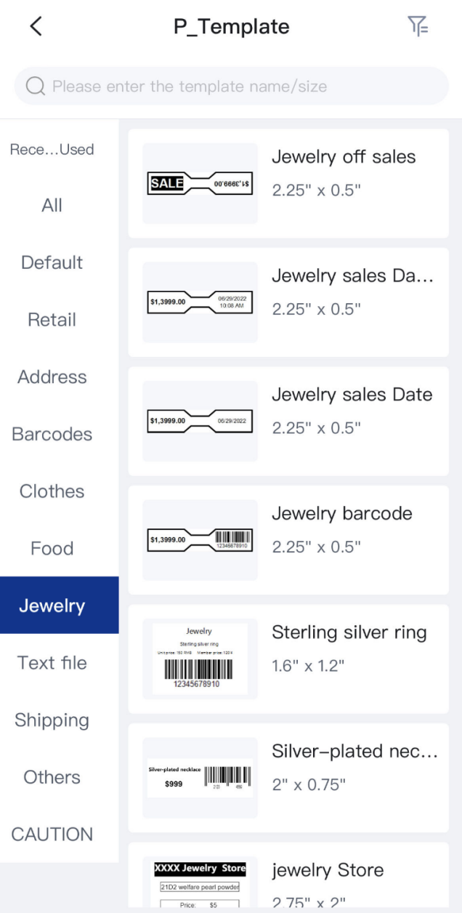Select the Clothes category in the sidebar
Image resolution: width=462 pixels, height=913 pixels.
point(51,491)
